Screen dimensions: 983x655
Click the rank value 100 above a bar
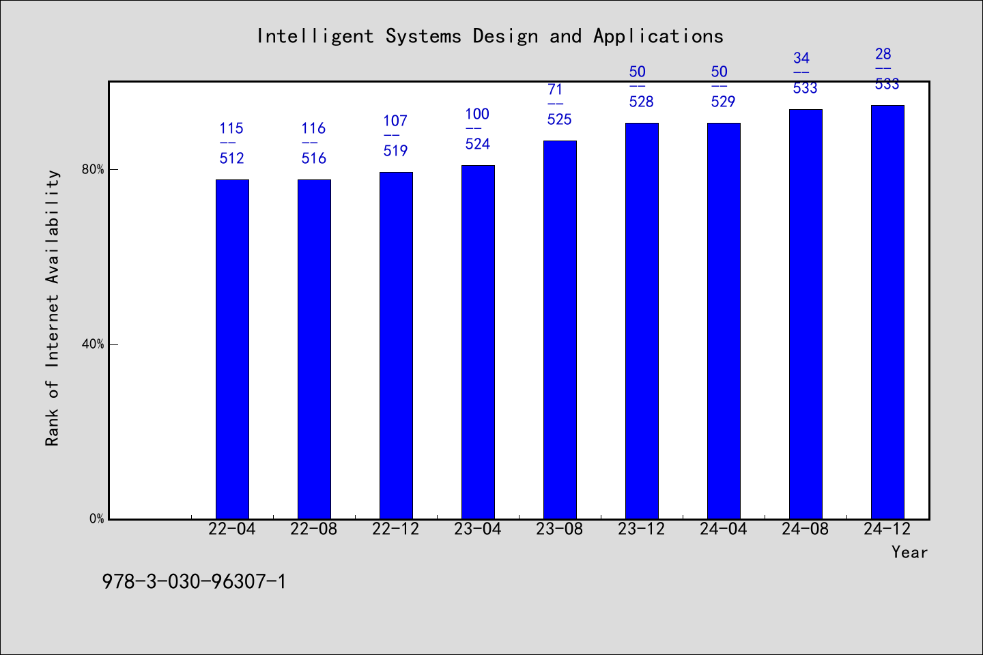click(x=477, y=114)
